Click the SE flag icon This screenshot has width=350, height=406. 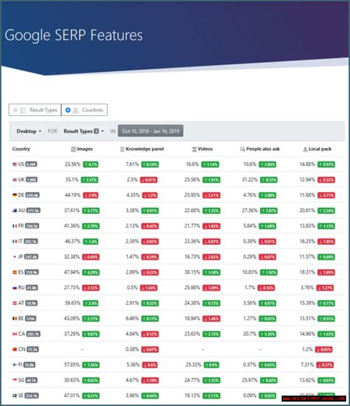(15, 396)
